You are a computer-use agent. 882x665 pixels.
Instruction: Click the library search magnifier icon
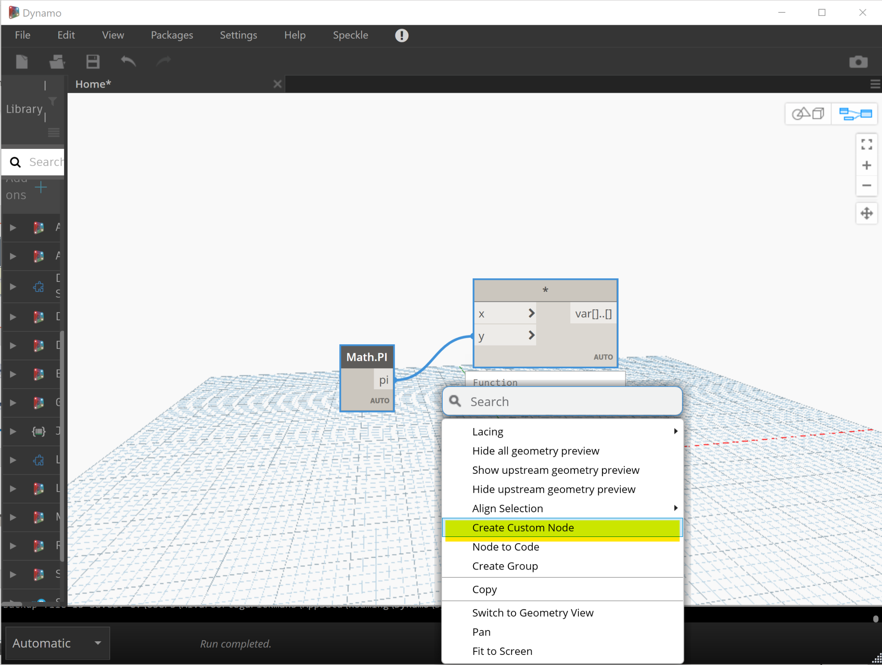click(x=15, y=162)
